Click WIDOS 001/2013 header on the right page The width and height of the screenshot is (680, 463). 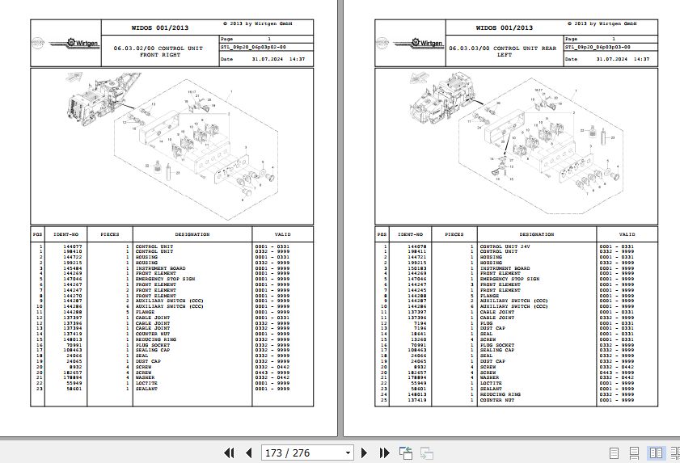505,27
